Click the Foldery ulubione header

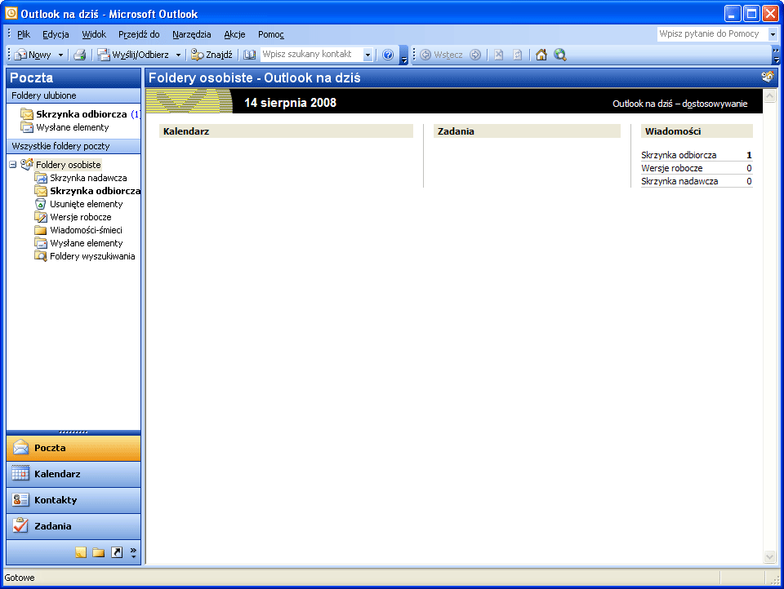pyautogui.click(x=73, y=95)
